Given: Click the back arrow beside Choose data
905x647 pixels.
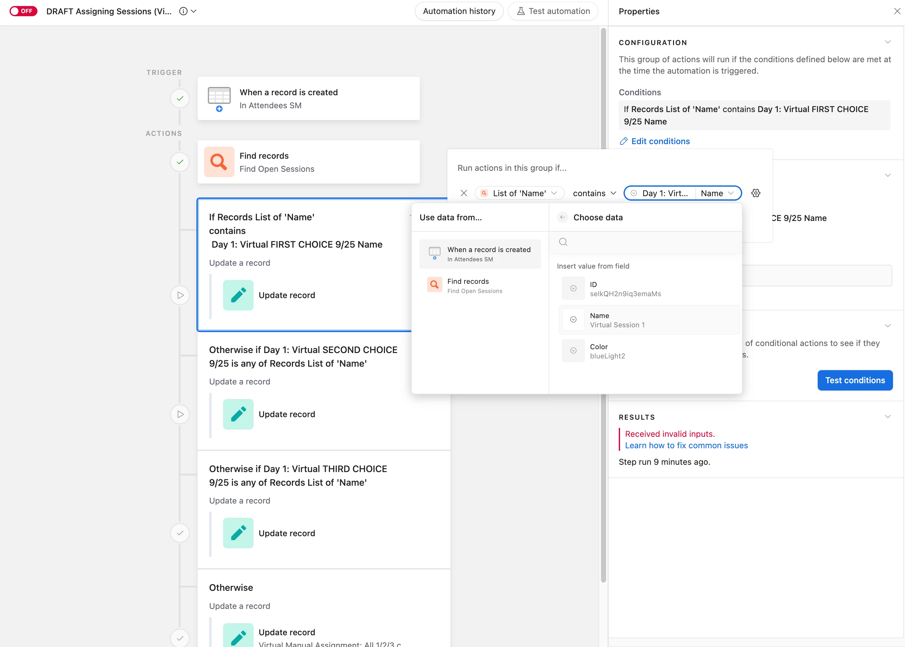Looking at the screenshot, I should (x=562, y=217).
